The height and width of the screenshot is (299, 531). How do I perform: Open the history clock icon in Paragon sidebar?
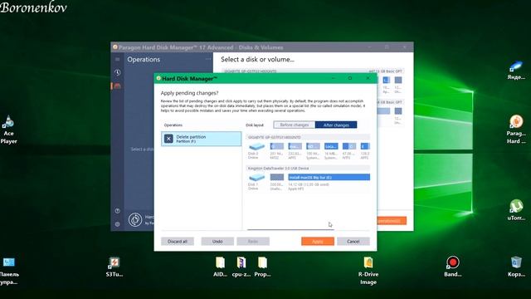click(x=118, y=72)
